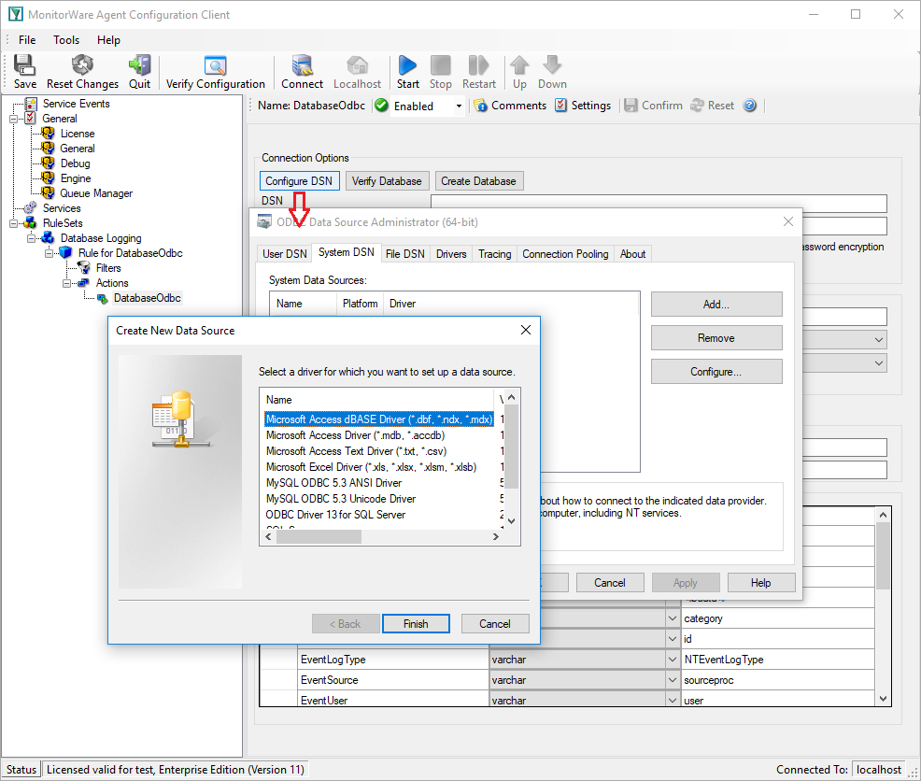
Task: Open EventLogType varchar type dropdown
Action: [673, 660]
